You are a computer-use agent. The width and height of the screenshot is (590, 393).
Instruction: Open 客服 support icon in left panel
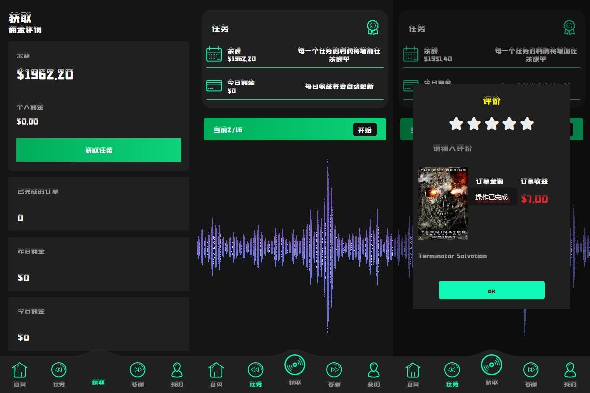click(x=138, y=370)
